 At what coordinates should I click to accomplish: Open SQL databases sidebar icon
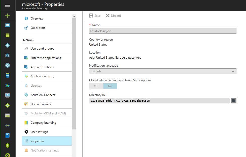coord(8,76)
